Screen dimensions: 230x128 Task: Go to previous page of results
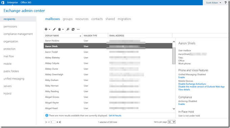tap(49, 122)
